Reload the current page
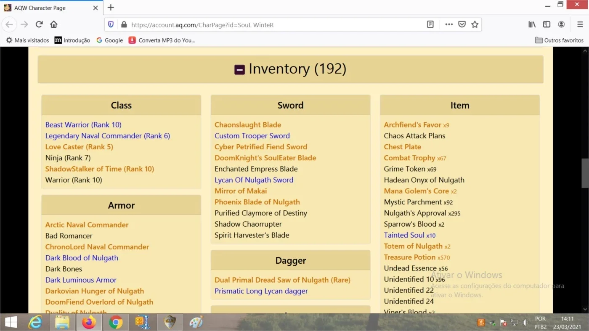The width and height of the screenshot is (589, 331). click(x=39, y=24)
